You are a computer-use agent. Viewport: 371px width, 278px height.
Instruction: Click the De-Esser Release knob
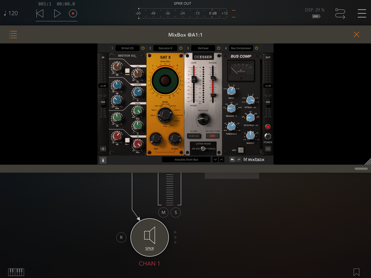(x=203, y=119)
